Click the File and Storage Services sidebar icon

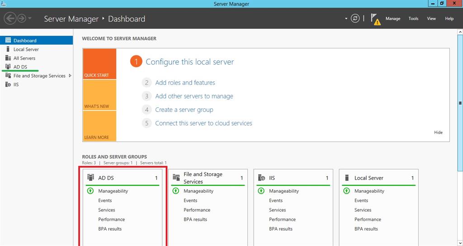pyautogui.click(x=8, y=76)
